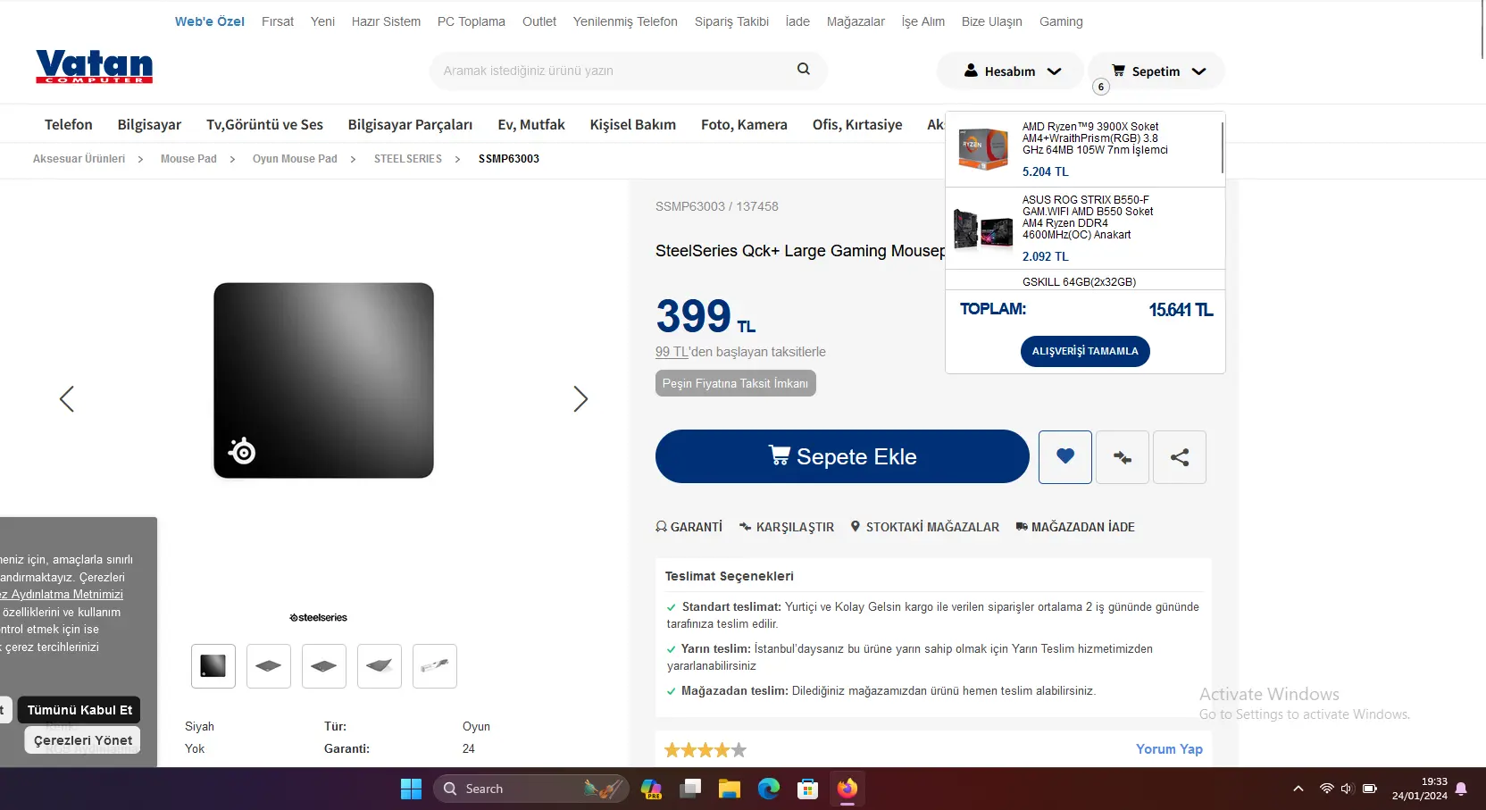Image resolution: width=1486 pixels, height=810 pixels.
Task: Open the Bilgisayar category menu
Action: pos(149,124)
